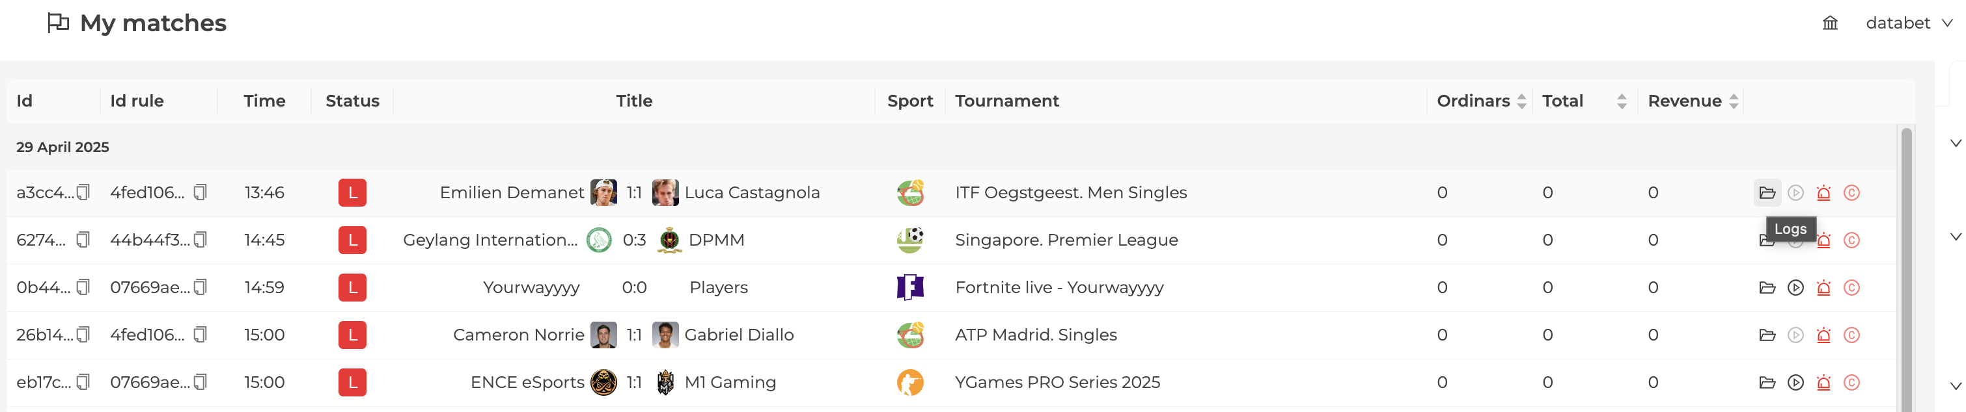Play the Fortnite Yourwayyyy match stream

pos(1795,288)
